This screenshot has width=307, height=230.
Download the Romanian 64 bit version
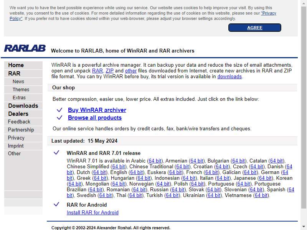(x=139, y=189)
